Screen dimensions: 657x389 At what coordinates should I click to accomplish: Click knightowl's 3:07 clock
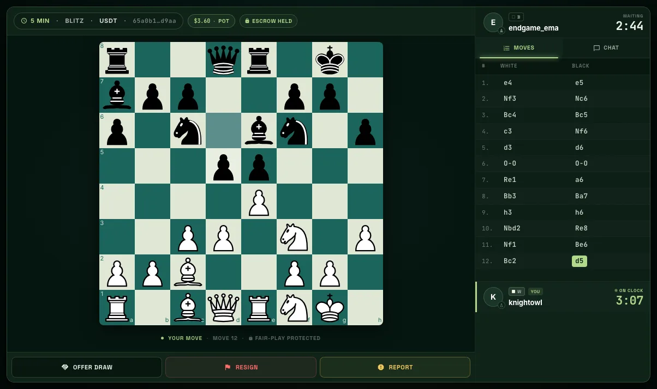click(630, 300)
